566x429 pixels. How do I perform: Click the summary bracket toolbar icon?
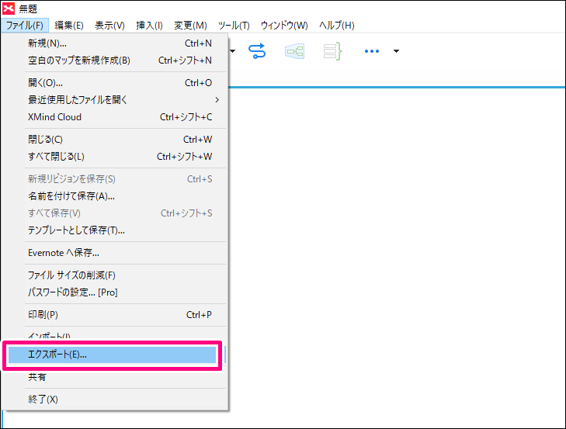coord(332,51)
